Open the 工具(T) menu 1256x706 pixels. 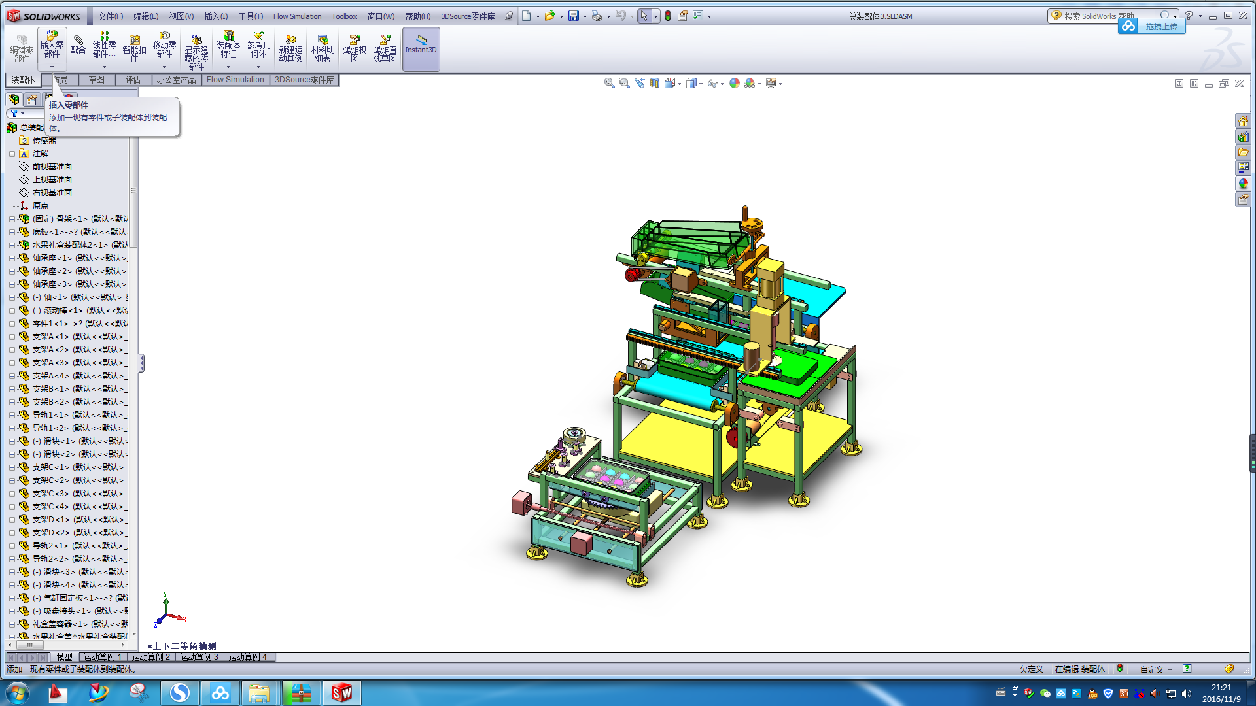tap(251, 16)
